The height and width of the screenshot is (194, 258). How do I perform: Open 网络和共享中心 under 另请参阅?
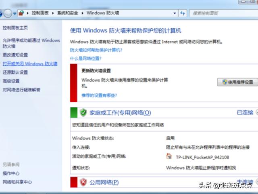coord(17,182)
